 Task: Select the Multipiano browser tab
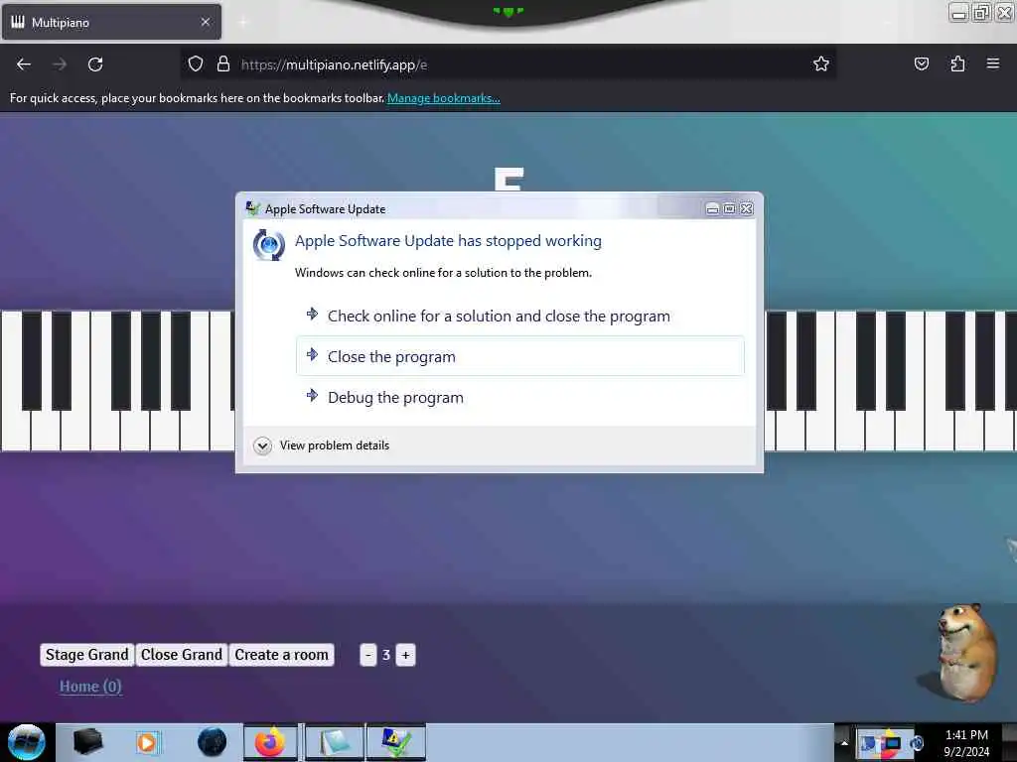coord(111,22)
